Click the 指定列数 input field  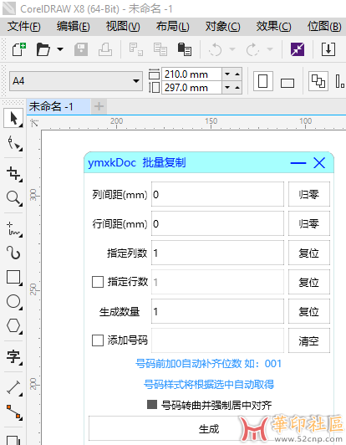pyautogui.click(x=217, y=253)
